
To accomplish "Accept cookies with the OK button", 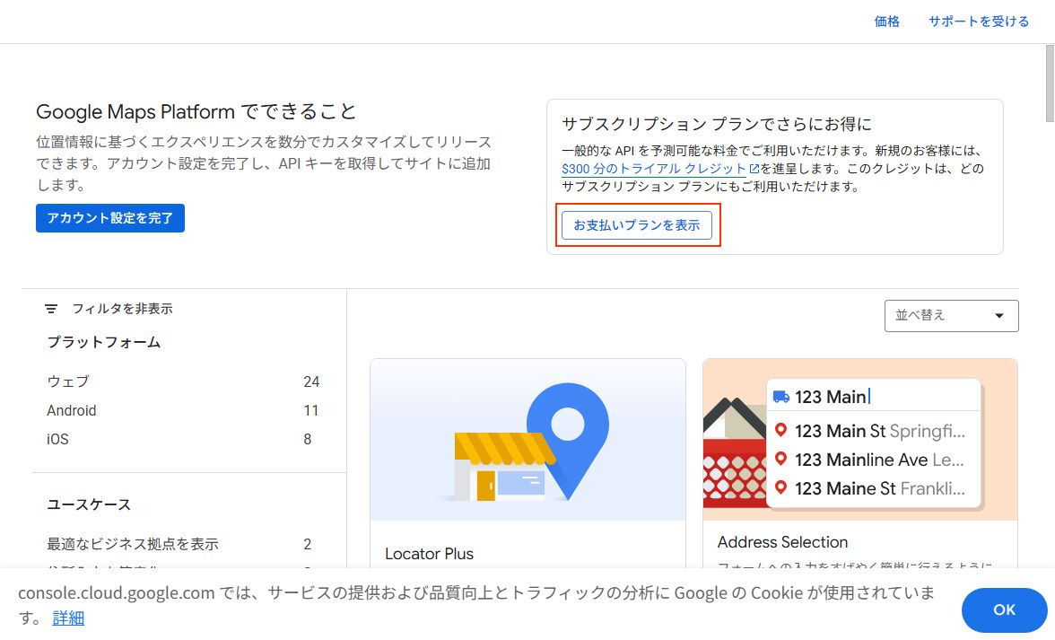I will pyautogui.click(x=1004, y=610).
